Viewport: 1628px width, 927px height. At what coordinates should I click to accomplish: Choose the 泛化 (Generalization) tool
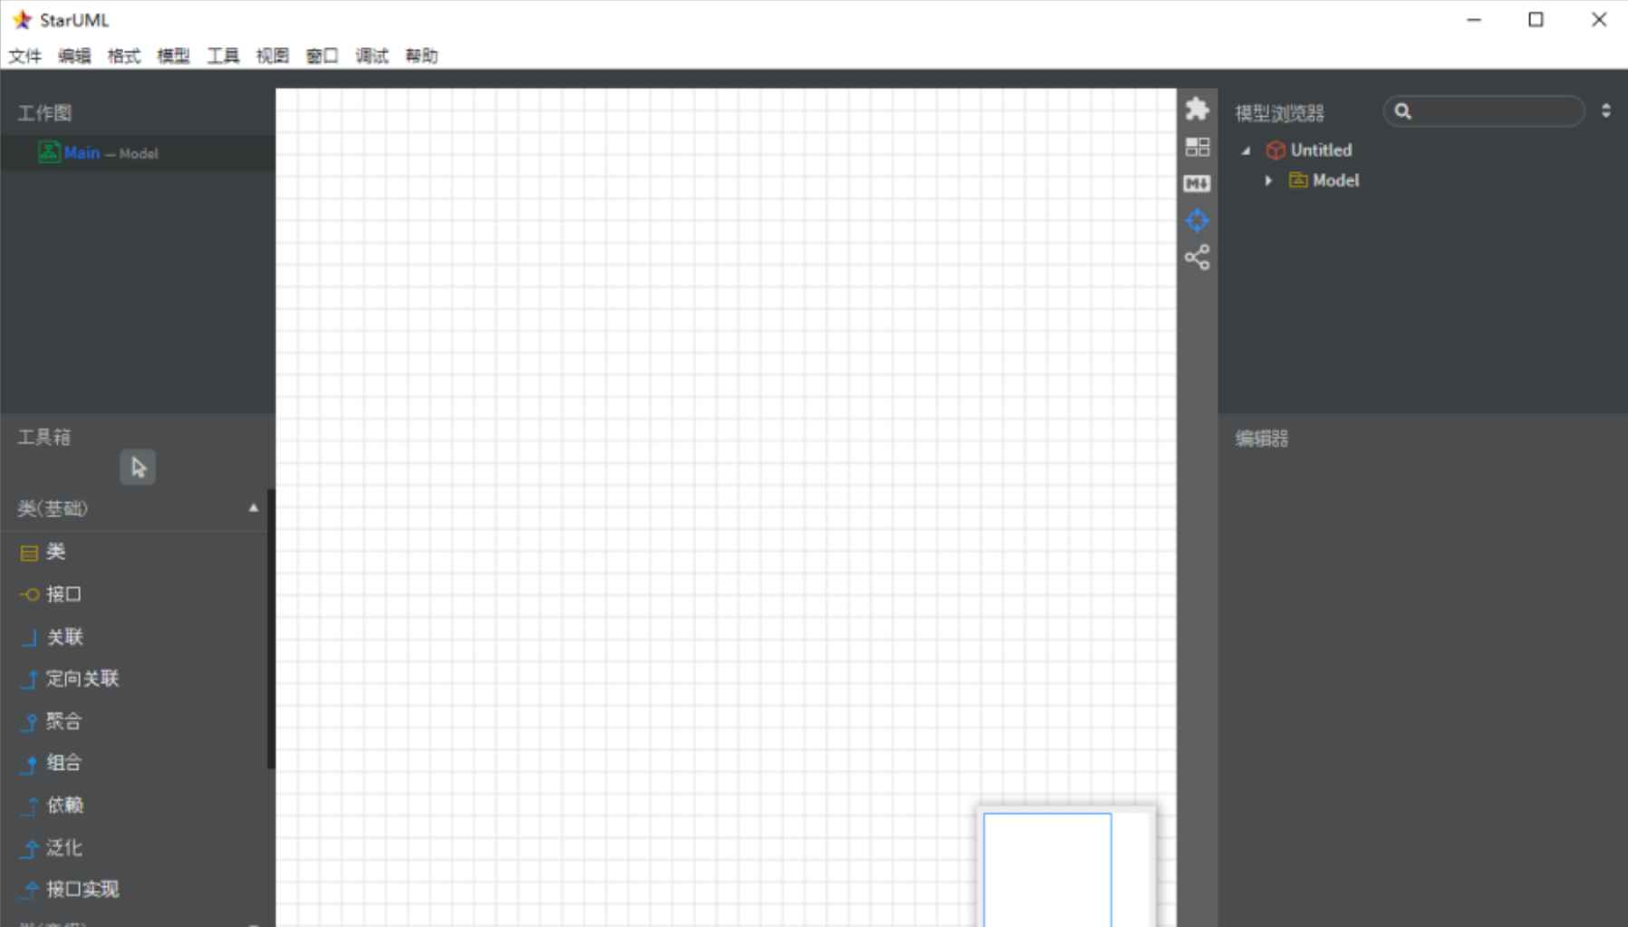[x=63, y=848]
